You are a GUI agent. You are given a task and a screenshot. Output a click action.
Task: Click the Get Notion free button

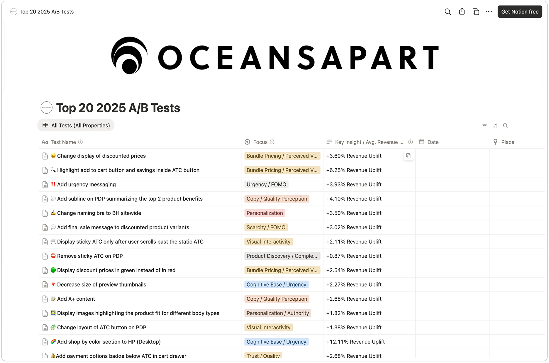(520, 12)
